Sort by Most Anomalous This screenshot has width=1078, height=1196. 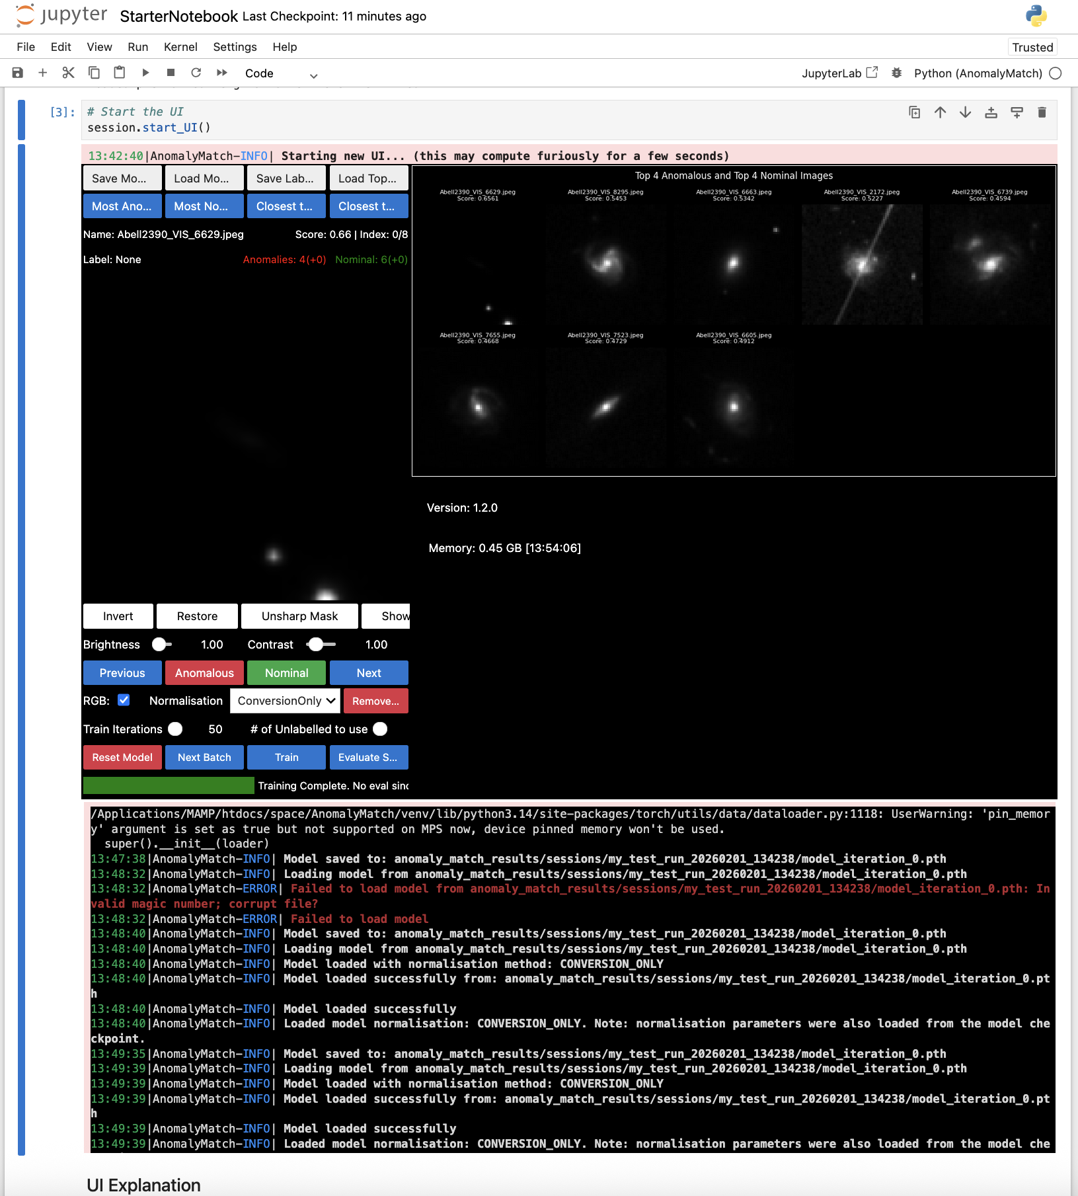tap(122, 206)
